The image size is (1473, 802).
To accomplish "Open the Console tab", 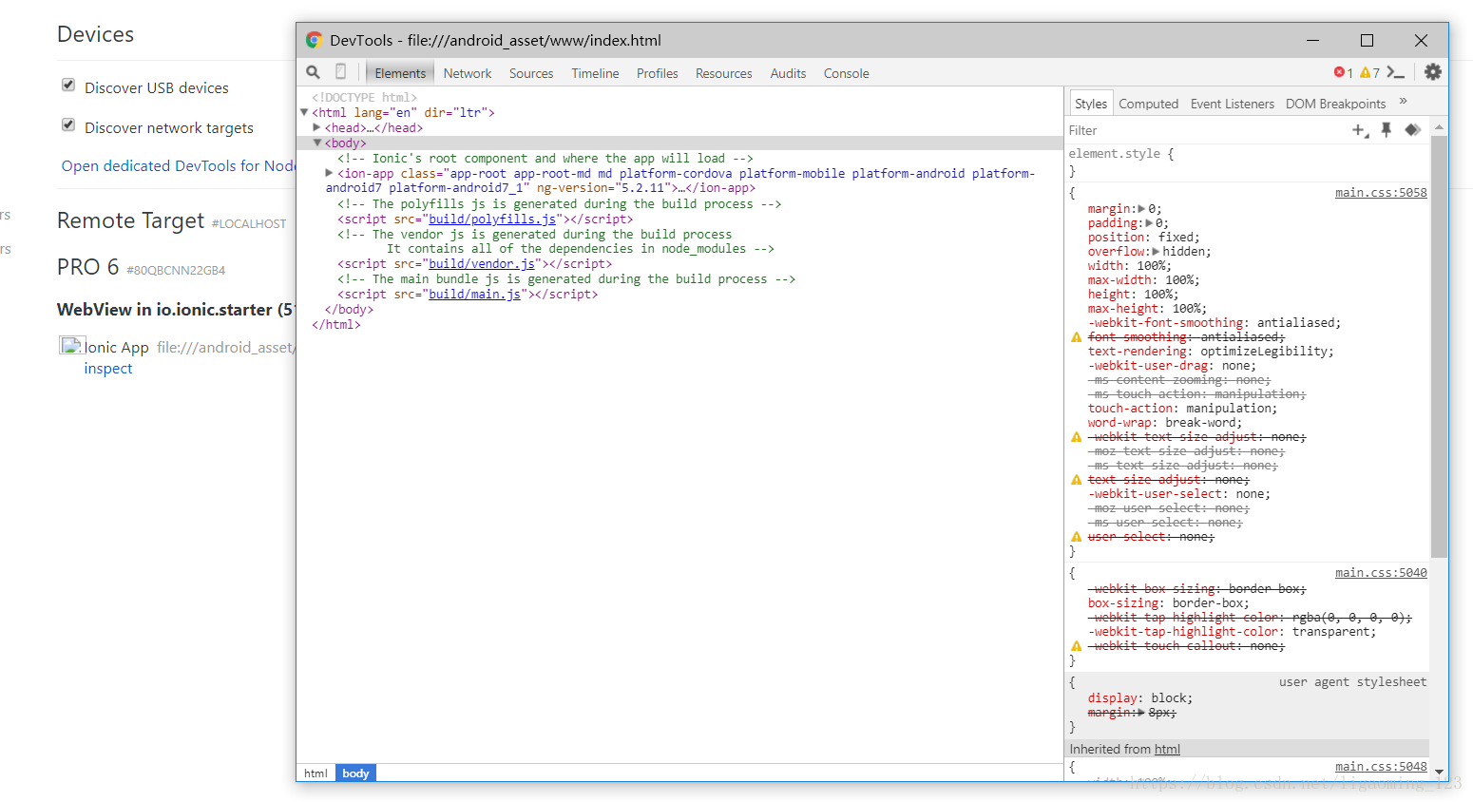I will (847, 73).
